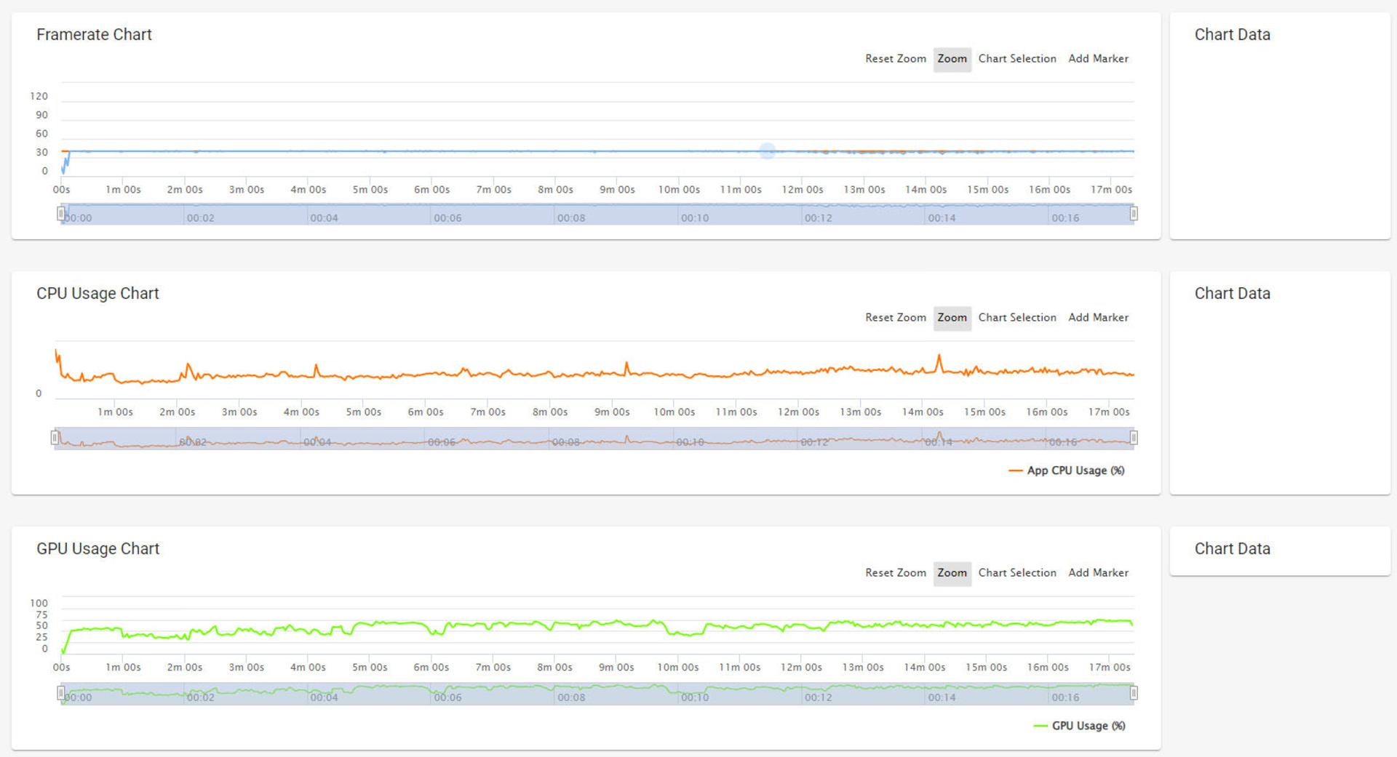Click highlighted data point on framerate line
This screenshot has height=757, width=1397.
click(767, 151)
